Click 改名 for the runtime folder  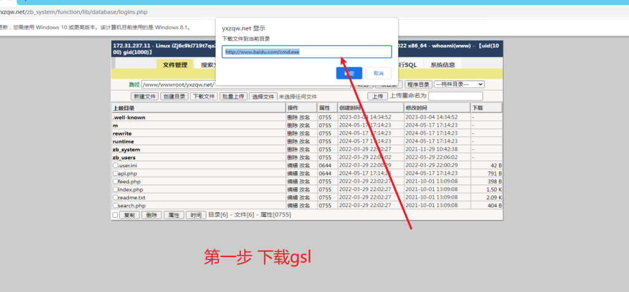304,141
